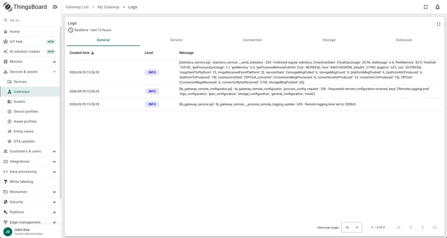447x238 pixels.
Task: Click the Devices & assets icon
Action: (6, 72)
